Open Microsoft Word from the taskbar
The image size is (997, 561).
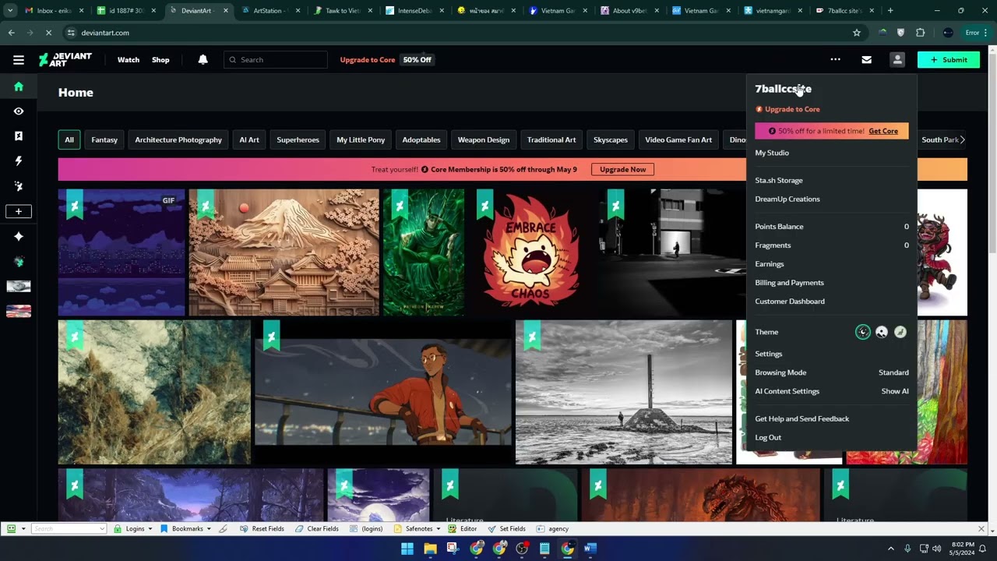[590, 549]
